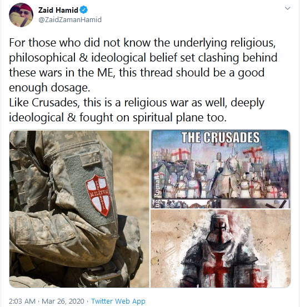Click the blue verified badge
300x307 pixels.
click(x=84, y=10)
